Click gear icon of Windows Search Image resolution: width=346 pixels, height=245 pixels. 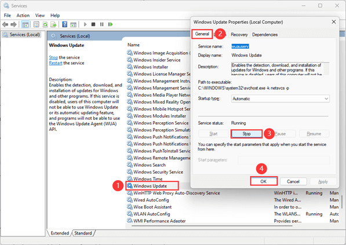click(x=130, y=164)
